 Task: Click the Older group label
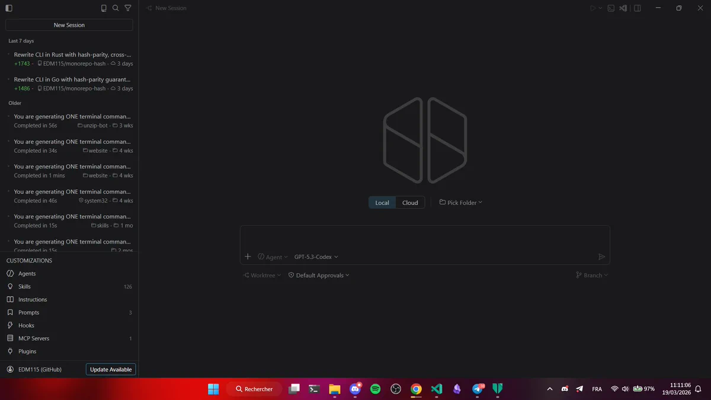[x=15, y=103]
